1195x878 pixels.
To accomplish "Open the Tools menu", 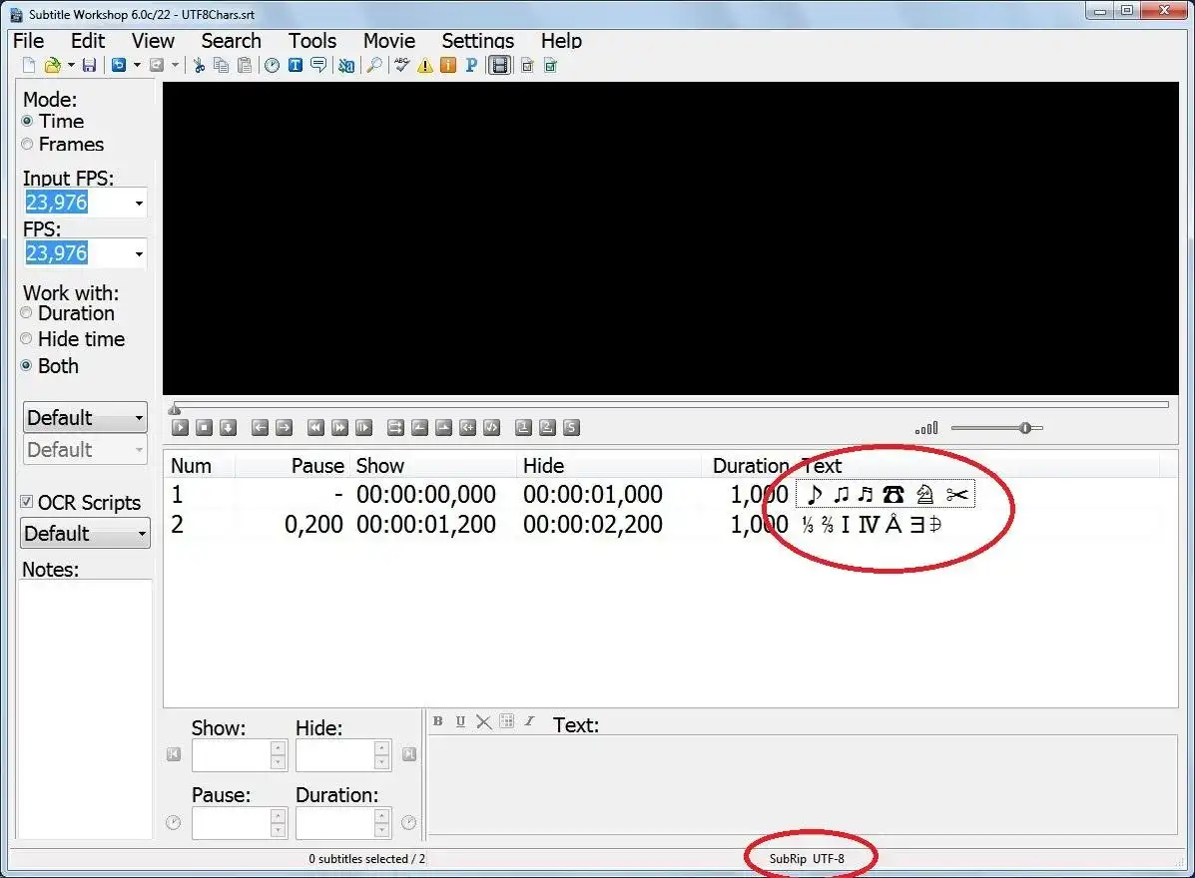I will coord(312,41).
